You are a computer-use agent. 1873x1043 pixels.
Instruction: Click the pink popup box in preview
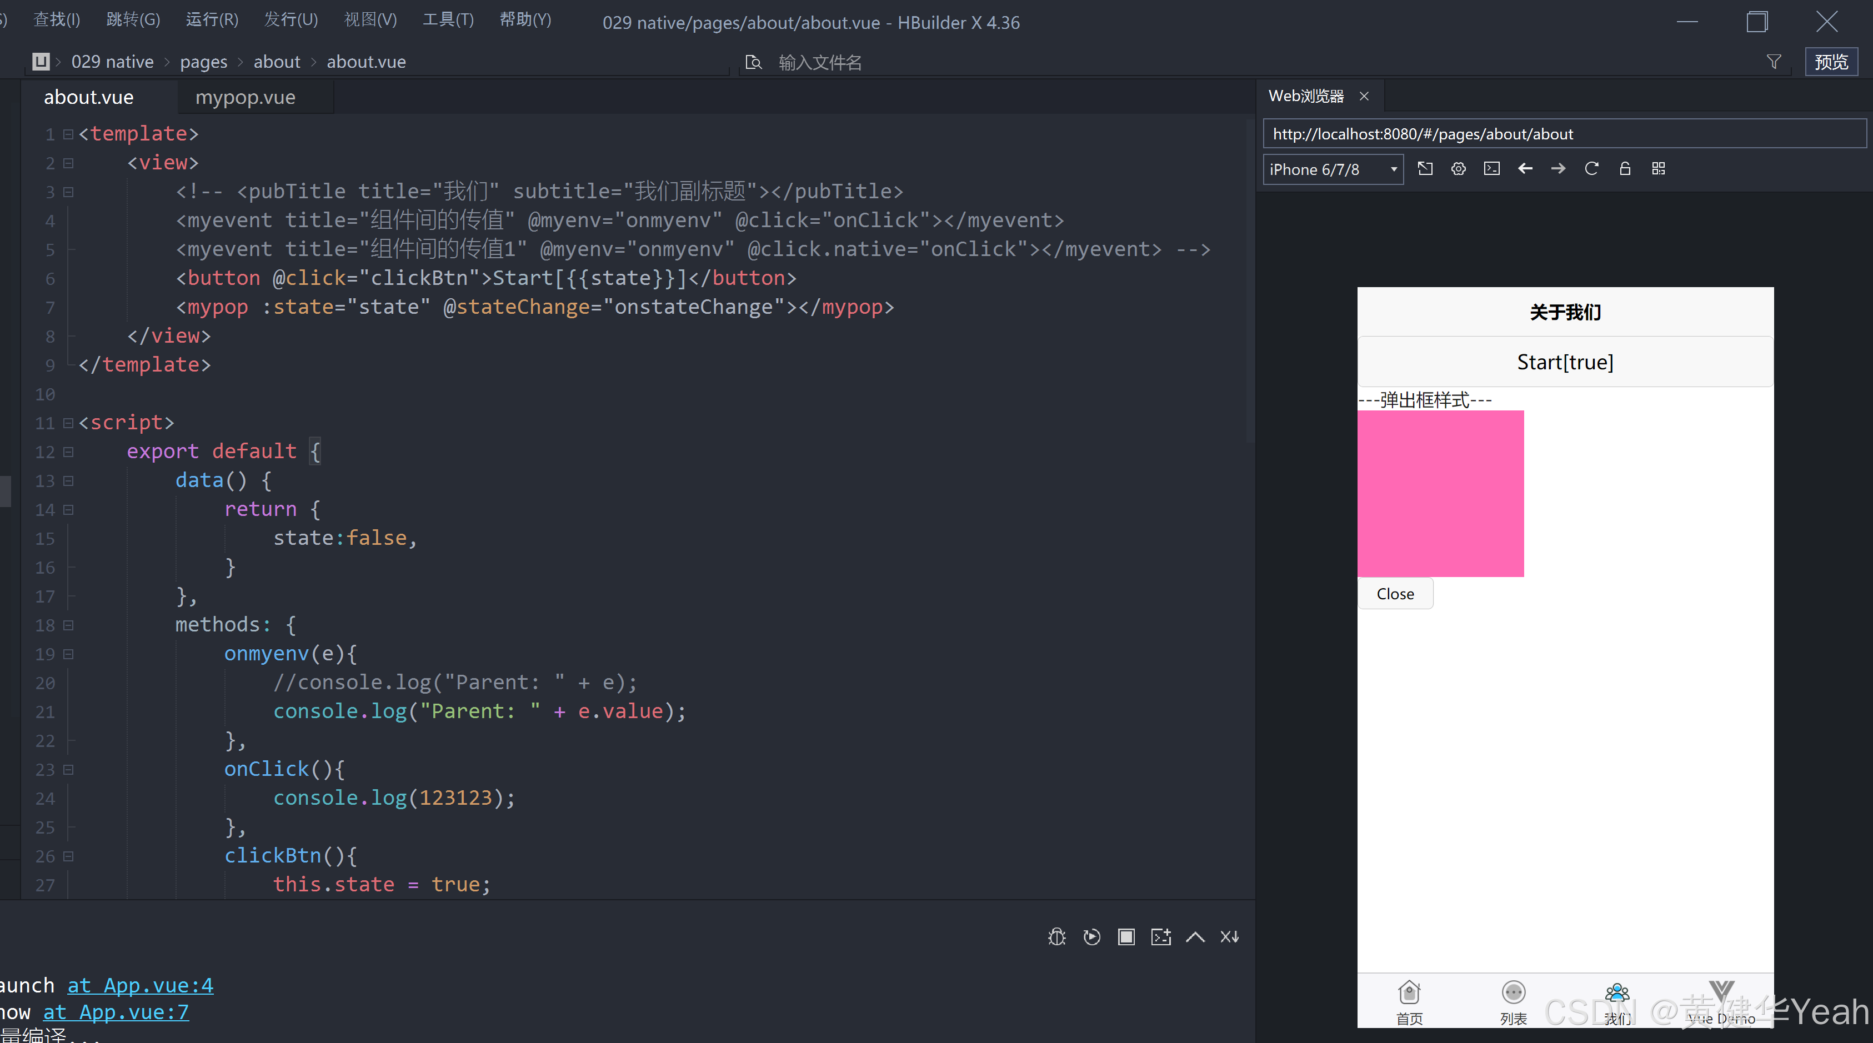point(1440,494)
